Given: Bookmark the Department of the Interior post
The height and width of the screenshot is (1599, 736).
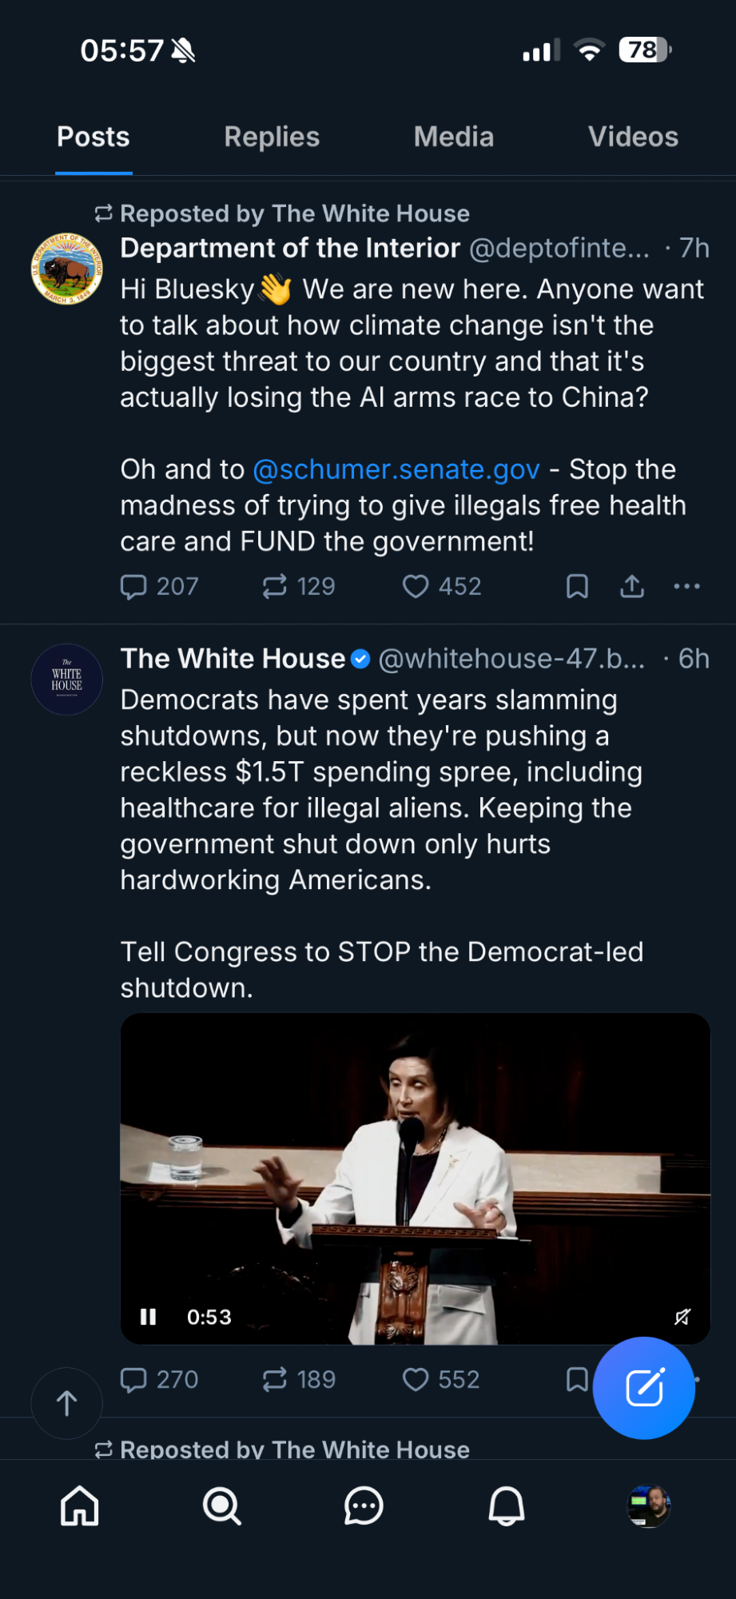Looking at the screenshot, I should click(577, 587).
